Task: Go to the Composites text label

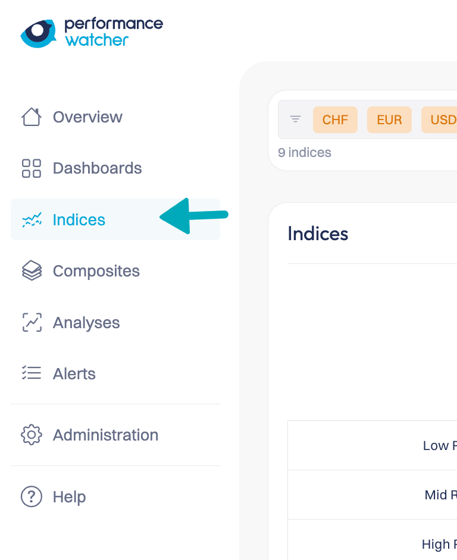Action: click(x=96, y=271)
